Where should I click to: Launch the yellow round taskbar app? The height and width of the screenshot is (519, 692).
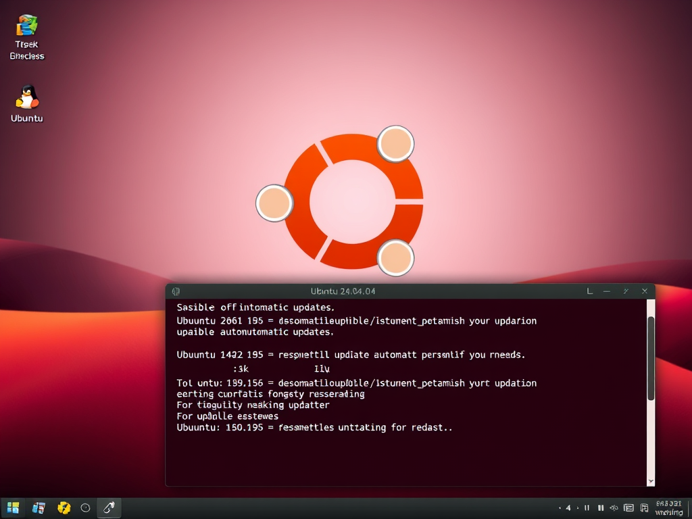tap(64, 508)
